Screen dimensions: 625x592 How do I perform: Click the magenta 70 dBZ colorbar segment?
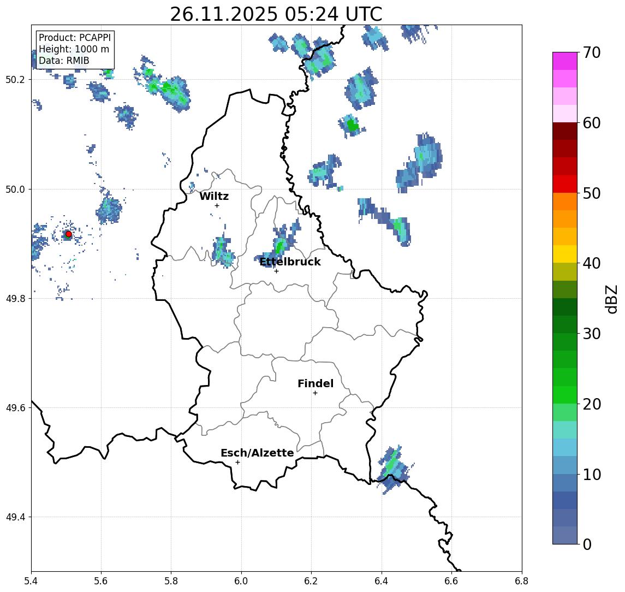tap(565, 61)
